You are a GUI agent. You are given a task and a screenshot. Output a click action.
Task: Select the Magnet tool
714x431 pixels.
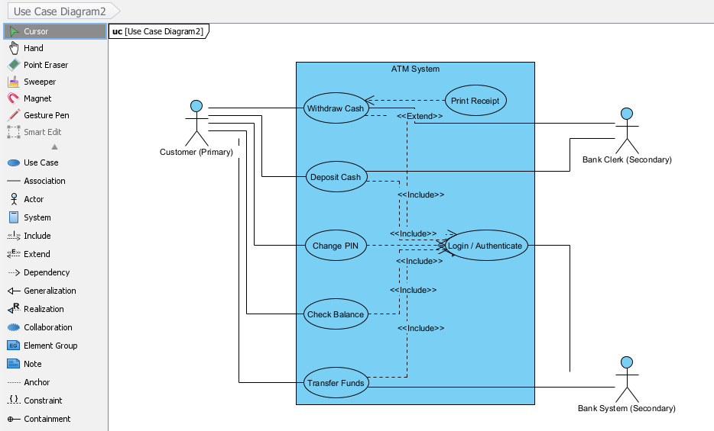[x=55, y=98]
